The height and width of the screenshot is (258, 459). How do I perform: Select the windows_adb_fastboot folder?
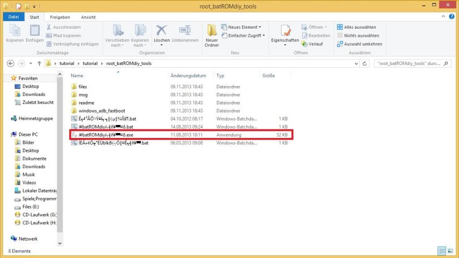click(x=102, y=111)
